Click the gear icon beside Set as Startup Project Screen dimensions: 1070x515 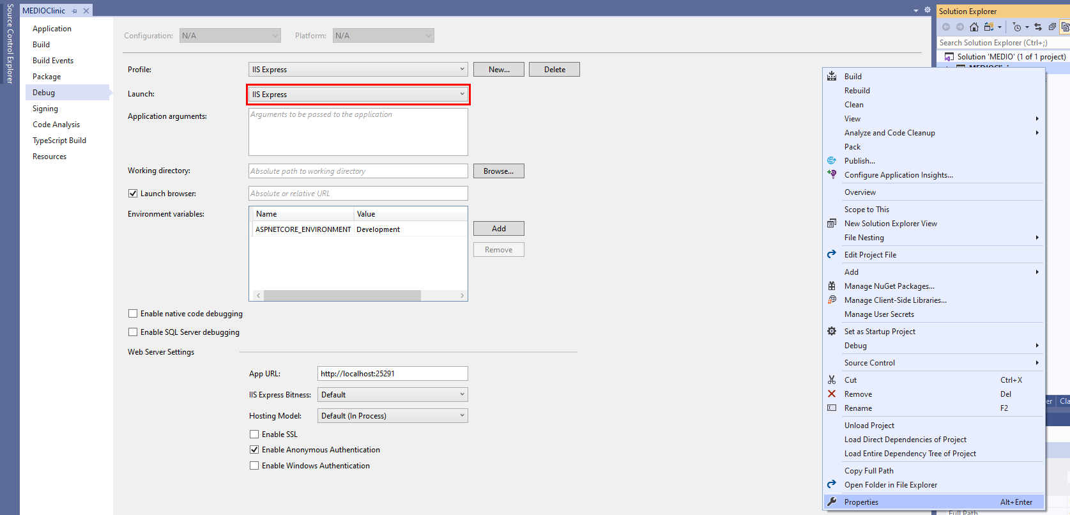pyautogui.click(x=832, y=332)
